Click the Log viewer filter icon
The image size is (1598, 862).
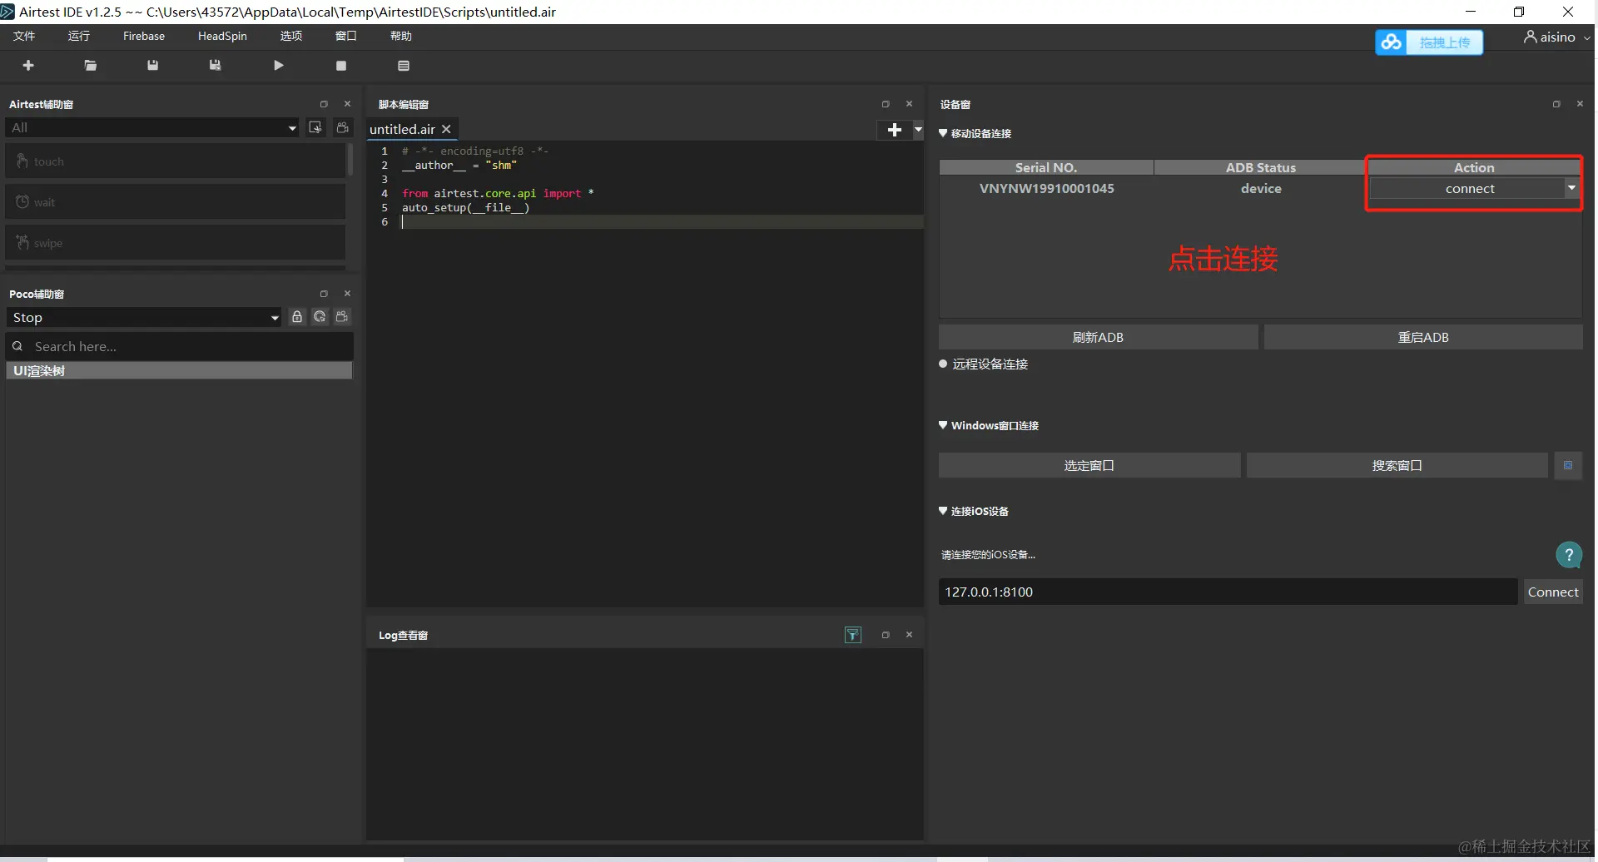click(x=853, y=635)
